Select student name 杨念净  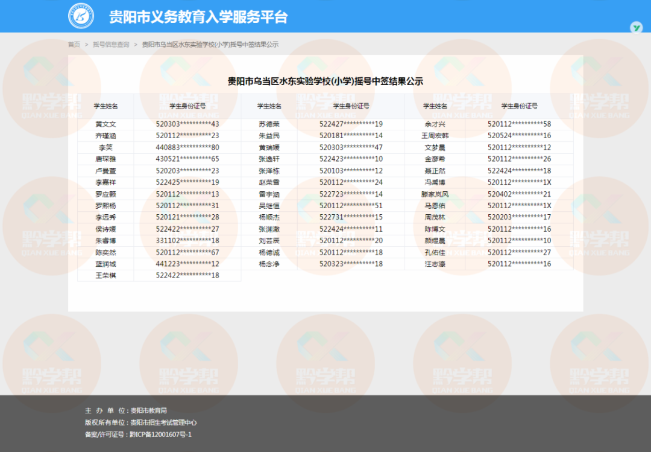coord(269,264)
